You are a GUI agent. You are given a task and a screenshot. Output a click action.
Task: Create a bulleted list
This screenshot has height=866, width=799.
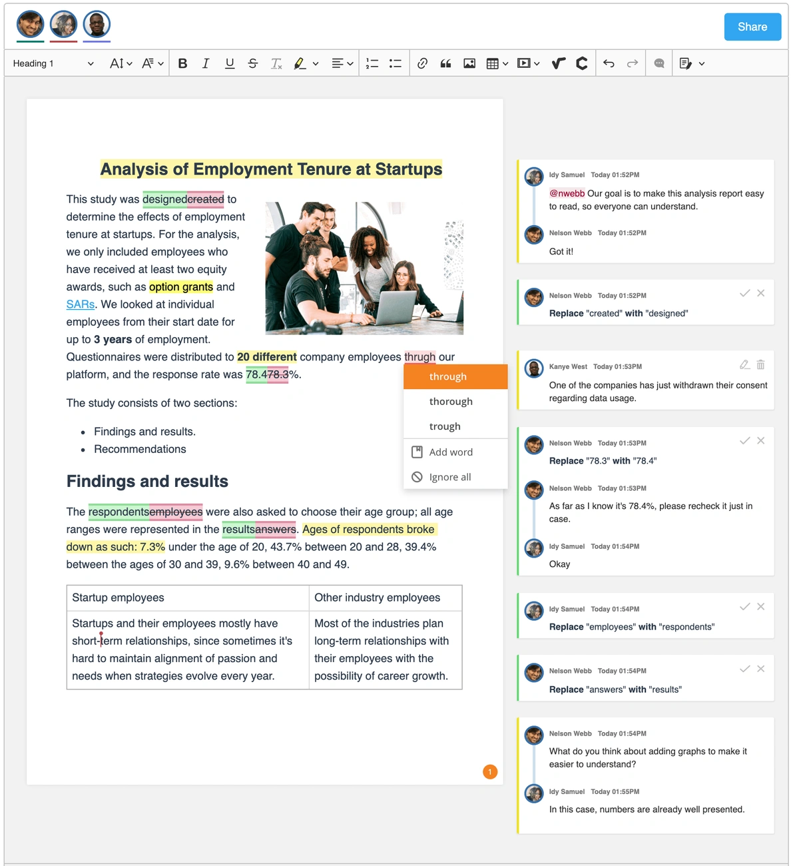tap(396, 63)
